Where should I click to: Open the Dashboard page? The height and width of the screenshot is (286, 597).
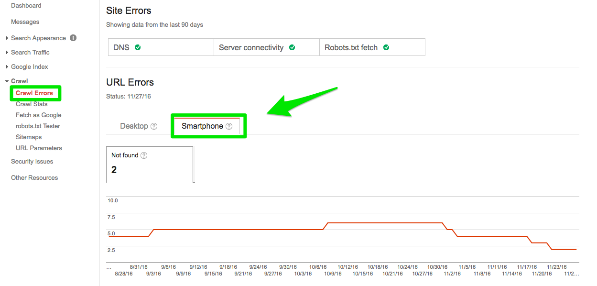pos(26,5)
